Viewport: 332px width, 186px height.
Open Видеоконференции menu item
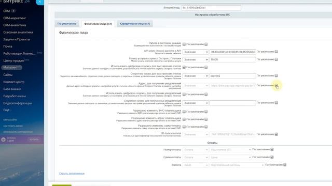[x=18, y=103]
